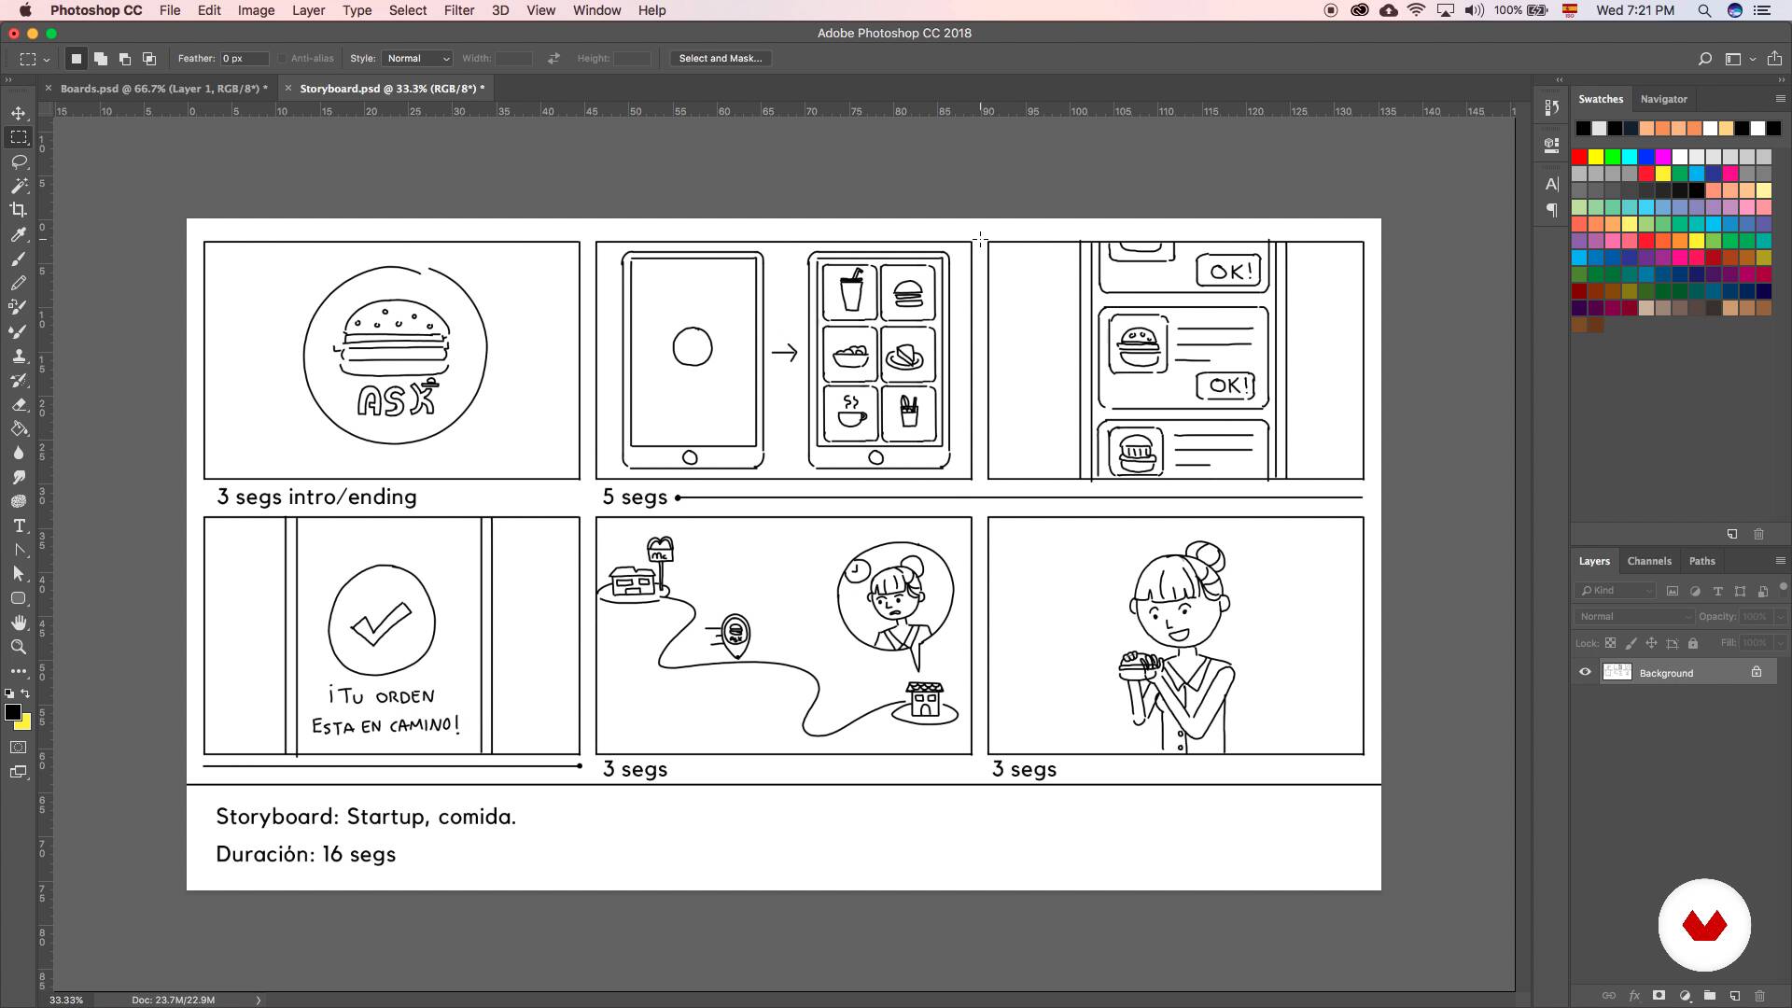Select the Rectangular Marquee tool

19,137
